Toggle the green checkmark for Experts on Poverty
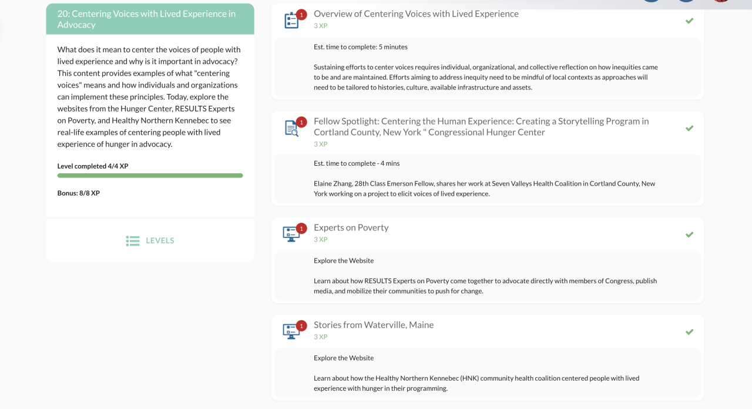This screenshot has height=409, width=752. 689,234
